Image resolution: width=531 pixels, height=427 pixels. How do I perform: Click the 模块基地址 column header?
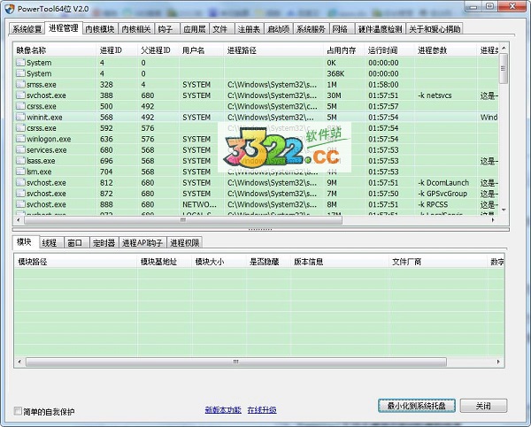point(165,262)
